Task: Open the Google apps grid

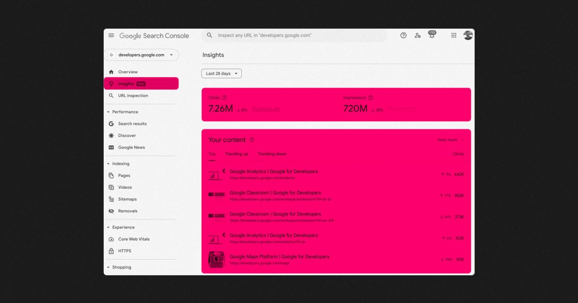Action: click(454, 36)
